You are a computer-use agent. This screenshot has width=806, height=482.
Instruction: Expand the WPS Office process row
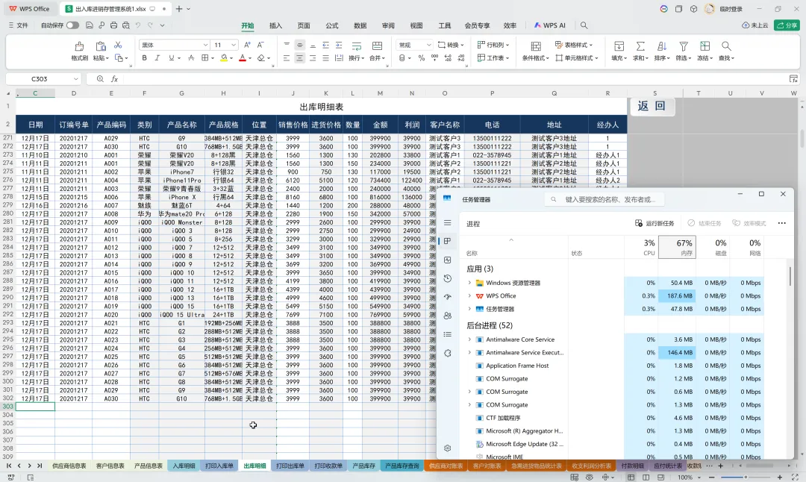point(469,295)
